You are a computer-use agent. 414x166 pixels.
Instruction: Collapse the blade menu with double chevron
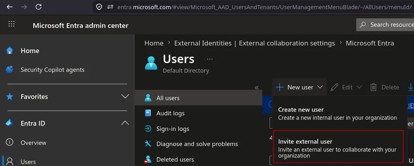[256, 88]
